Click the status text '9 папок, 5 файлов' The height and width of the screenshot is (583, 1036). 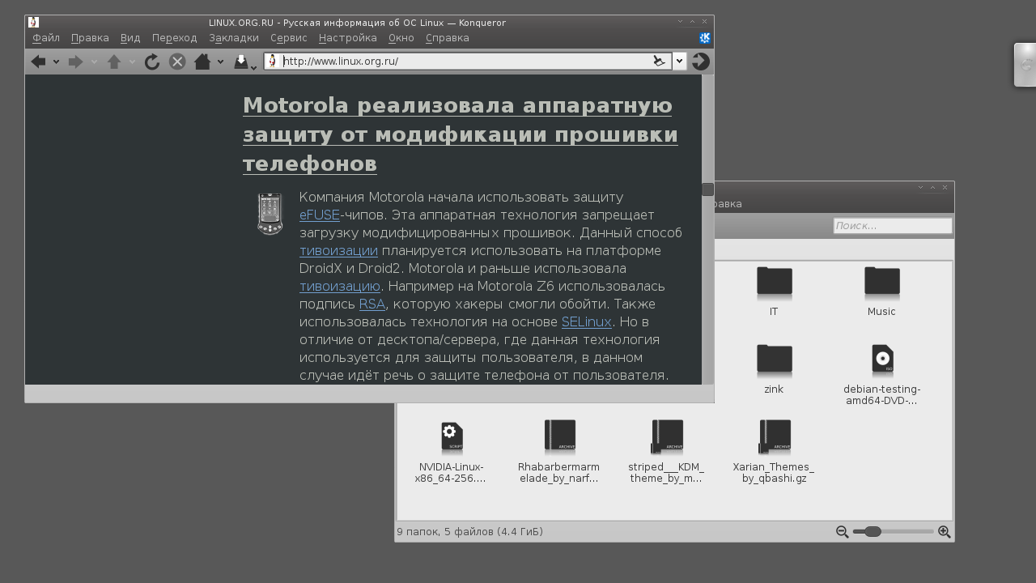(469, 532)
